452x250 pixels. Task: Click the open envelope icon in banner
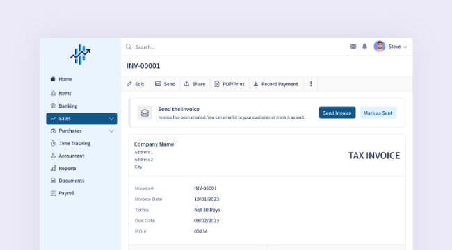(145, 112)
